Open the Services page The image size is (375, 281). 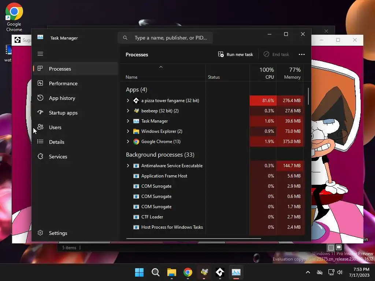pyautogui.click(x=75, y=157)
